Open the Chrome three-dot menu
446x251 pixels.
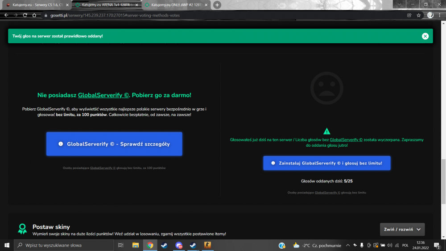pos(440,15)
